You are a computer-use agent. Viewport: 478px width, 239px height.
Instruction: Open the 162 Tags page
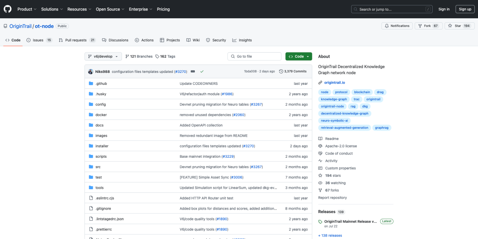click(165, 57)
